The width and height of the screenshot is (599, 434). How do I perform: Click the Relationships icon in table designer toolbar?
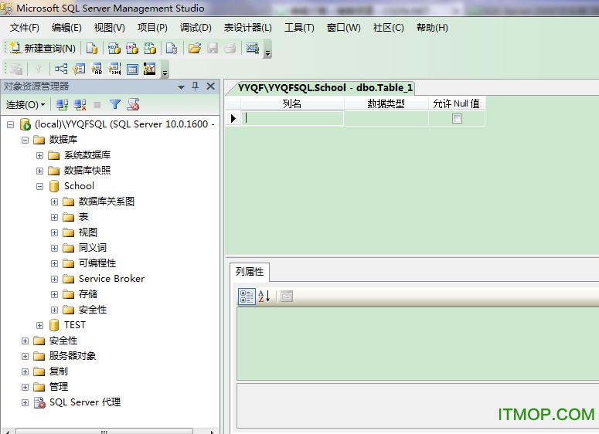[x=61, y=69]
